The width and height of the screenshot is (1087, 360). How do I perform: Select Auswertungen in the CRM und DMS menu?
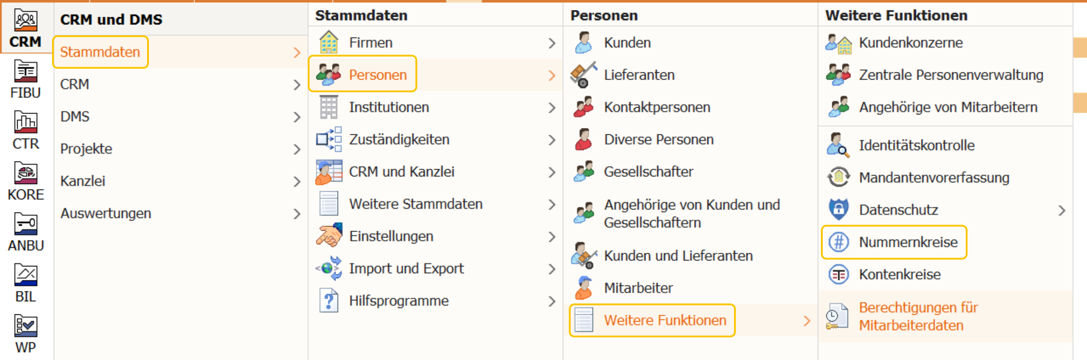[x=105, y=213]
